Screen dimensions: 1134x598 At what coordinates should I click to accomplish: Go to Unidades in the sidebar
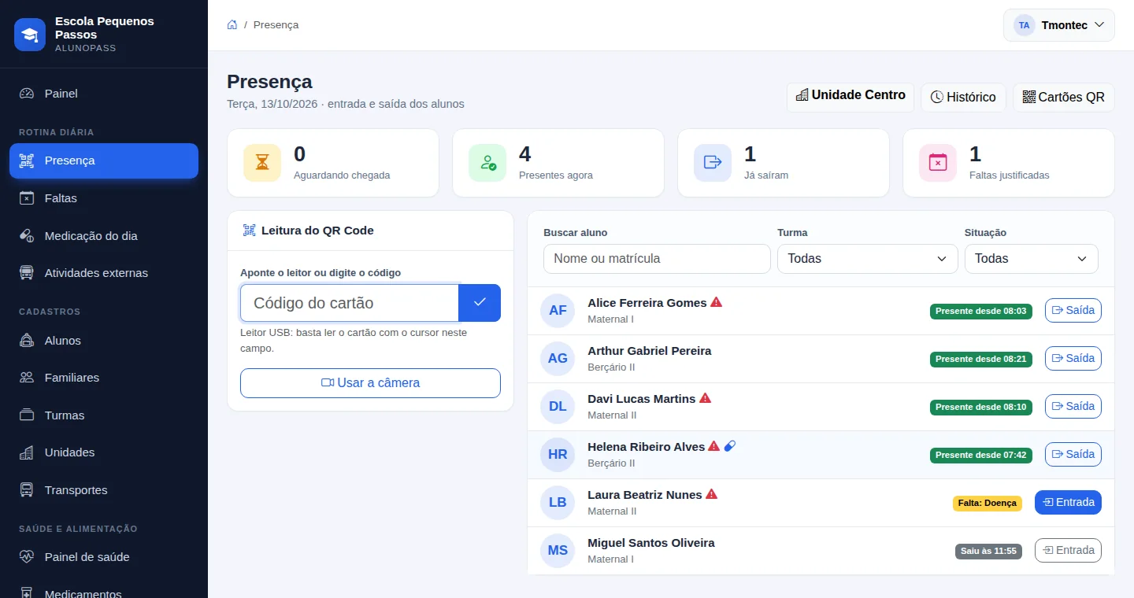pos(104,452)
